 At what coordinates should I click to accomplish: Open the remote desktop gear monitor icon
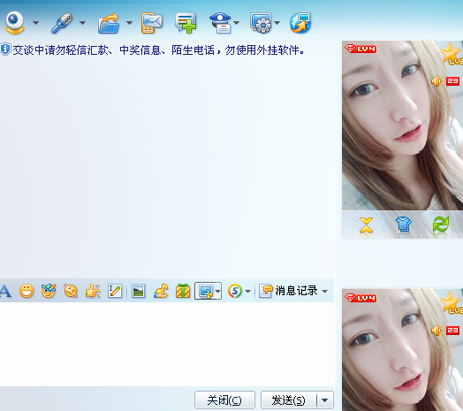pyautogui.click(x=261, y=23)
